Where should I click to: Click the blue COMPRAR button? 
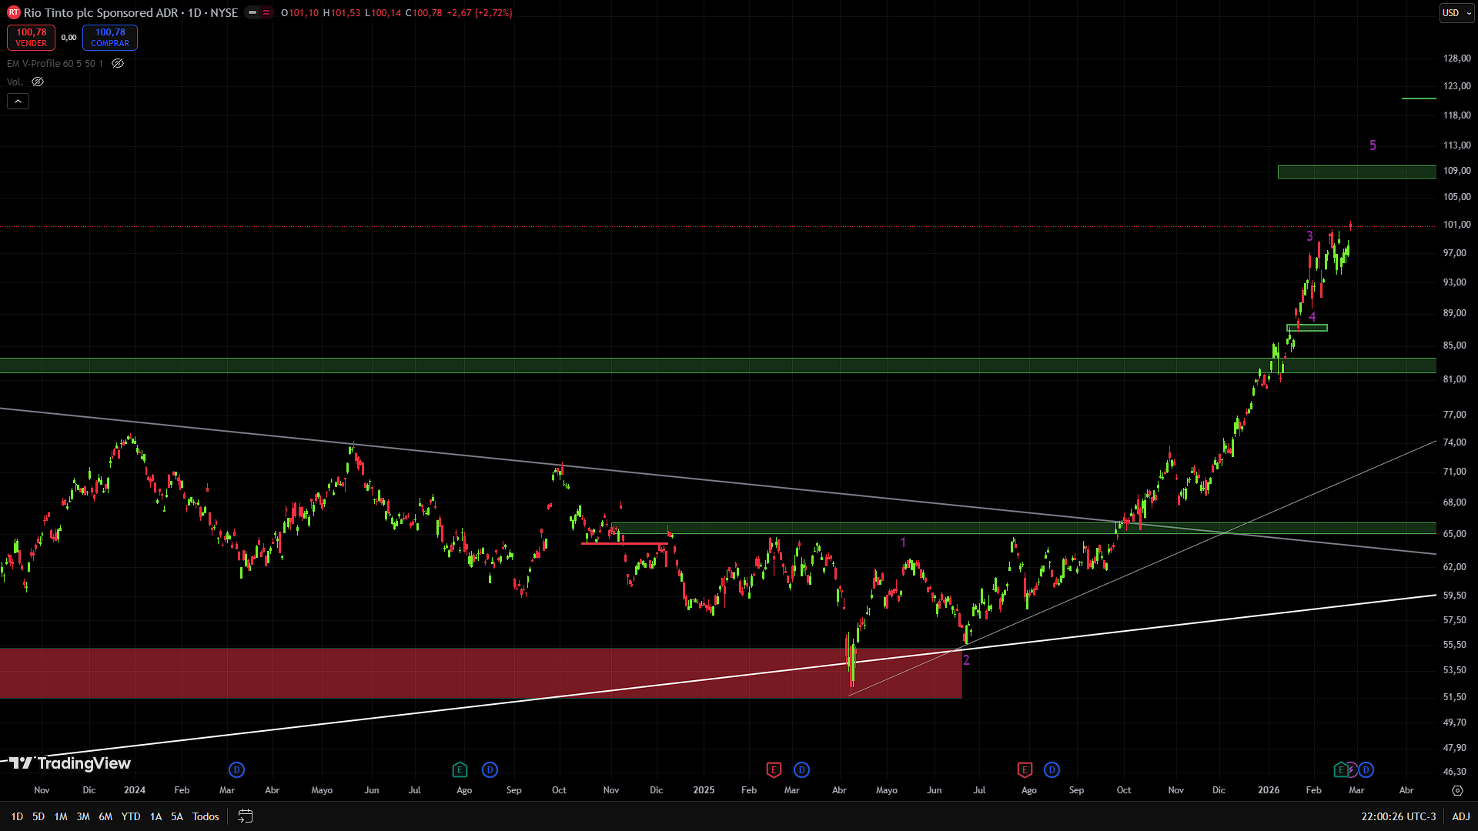[x=109, y=37]
